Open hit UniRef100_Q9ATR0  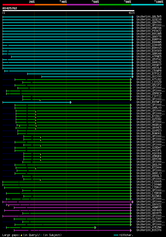tap(149, 22)
